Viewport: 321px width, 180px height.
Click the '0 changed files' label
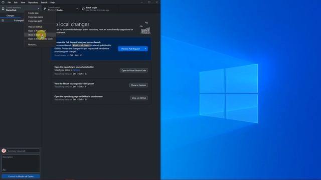(x=19, y=20)
